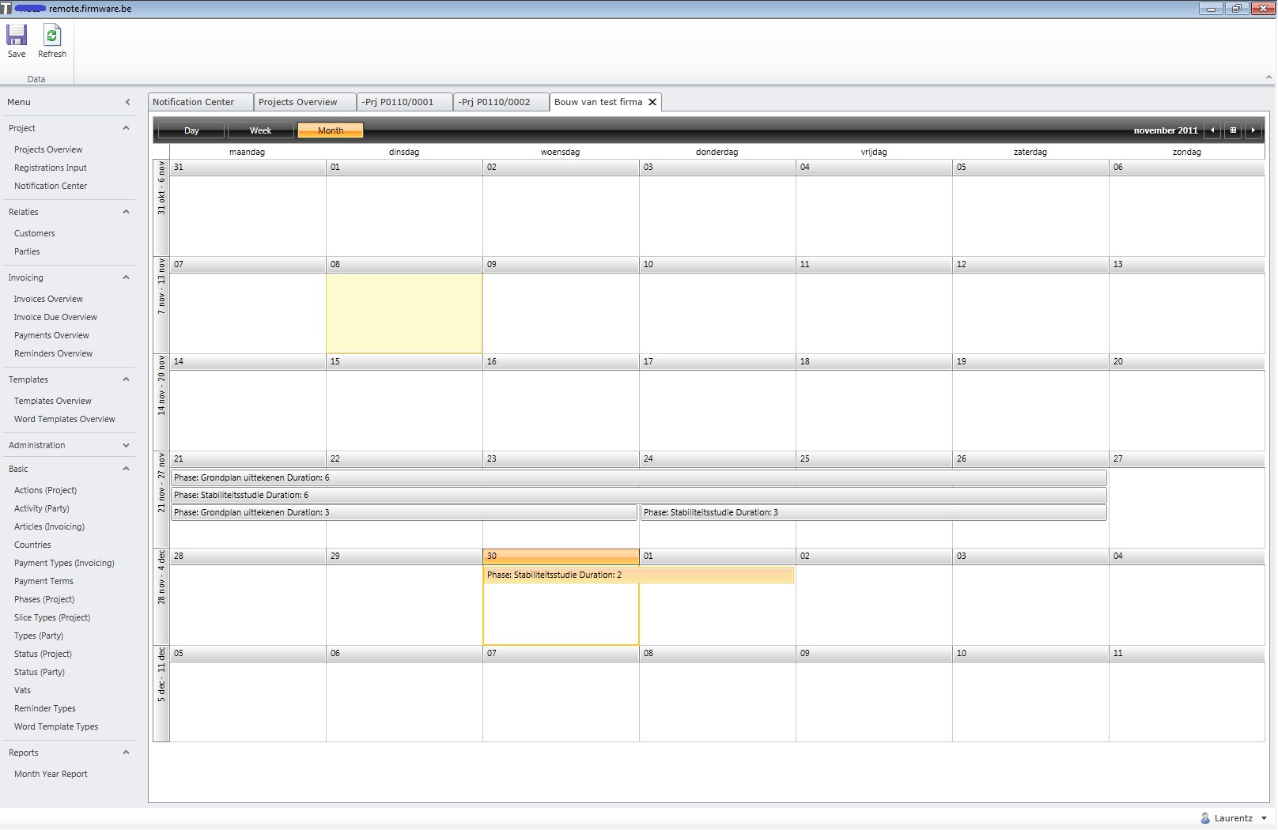Open Payment Terms
Viewport: 1278px width, 830px height.
click(x=43, y=581)
